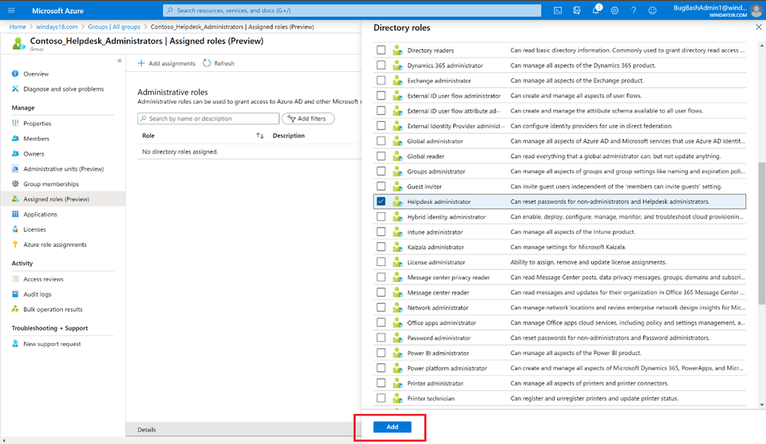The width and height of the screenshot is (766, 444).
Task: Click the Office apps administrator role name
Action: 442,322
